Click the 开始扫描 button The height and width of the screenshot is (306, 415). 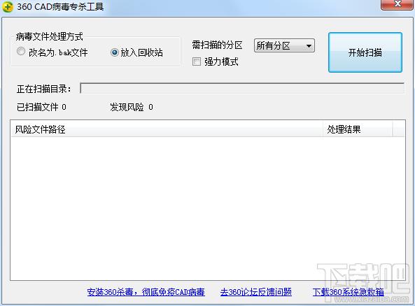pyautogui.click(x=365, y=52)
